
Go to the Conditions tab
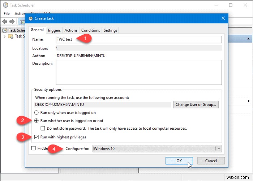click(x=90, y=30)
